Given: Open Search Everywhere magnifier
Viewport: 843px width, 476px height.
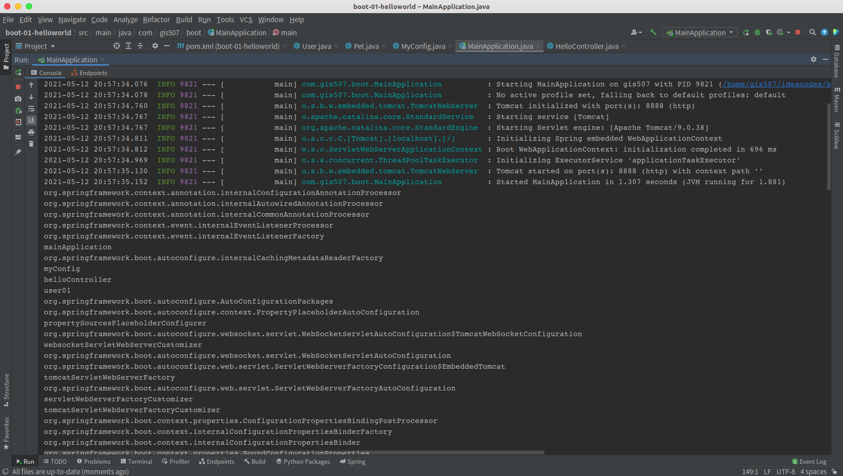Looking at the screenshot, I should click(x=813, y=32).
